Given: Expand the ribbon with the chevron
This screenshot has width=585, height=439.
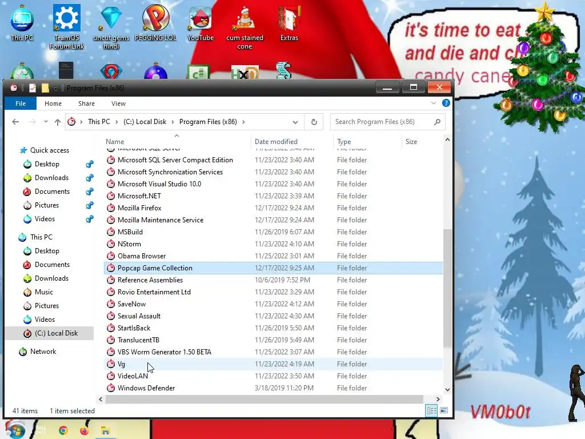Looking at the screenshot, I should [433, 103].
